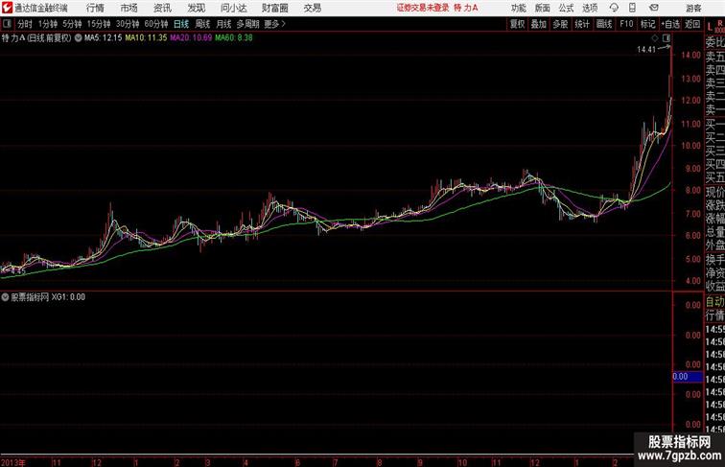The width and height of the screenshot is (725, 467).
Task: Click the MA10: 11.35 indicator label
Action: pos(146,38)
